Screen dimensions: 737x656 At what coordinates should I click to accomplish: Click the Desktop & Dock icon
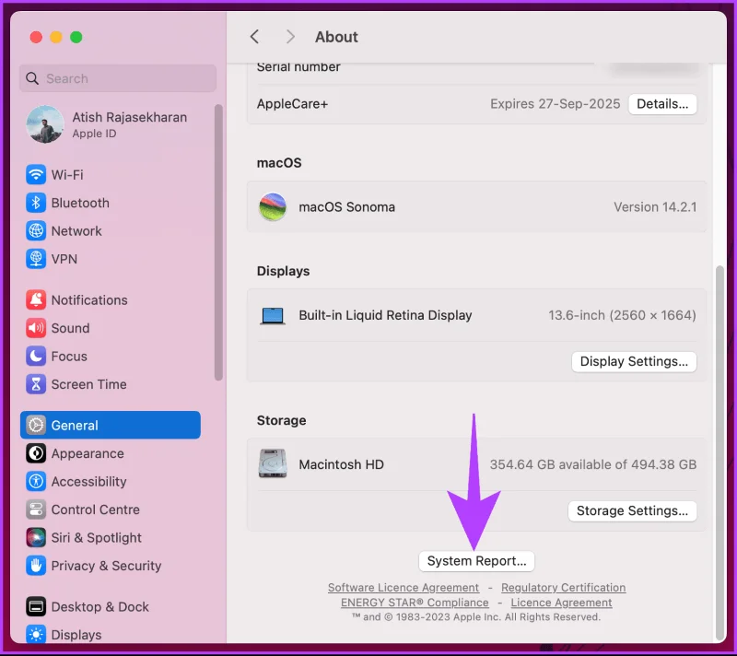coord(36,606)
